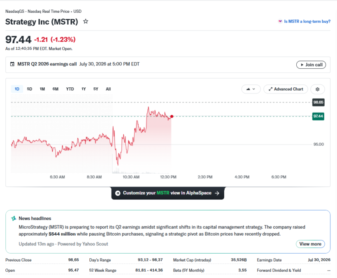Click the Beta (5Y Monthly) label
337x278 pixels.
click(x=189, y=270)
